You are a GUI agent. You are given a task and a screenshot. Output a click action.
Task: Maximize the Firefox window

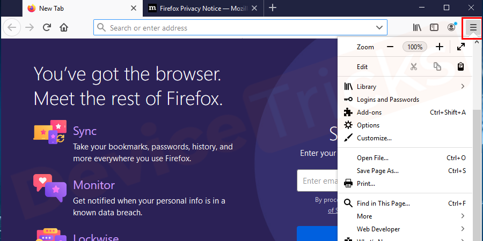click(x=447, y=7)
